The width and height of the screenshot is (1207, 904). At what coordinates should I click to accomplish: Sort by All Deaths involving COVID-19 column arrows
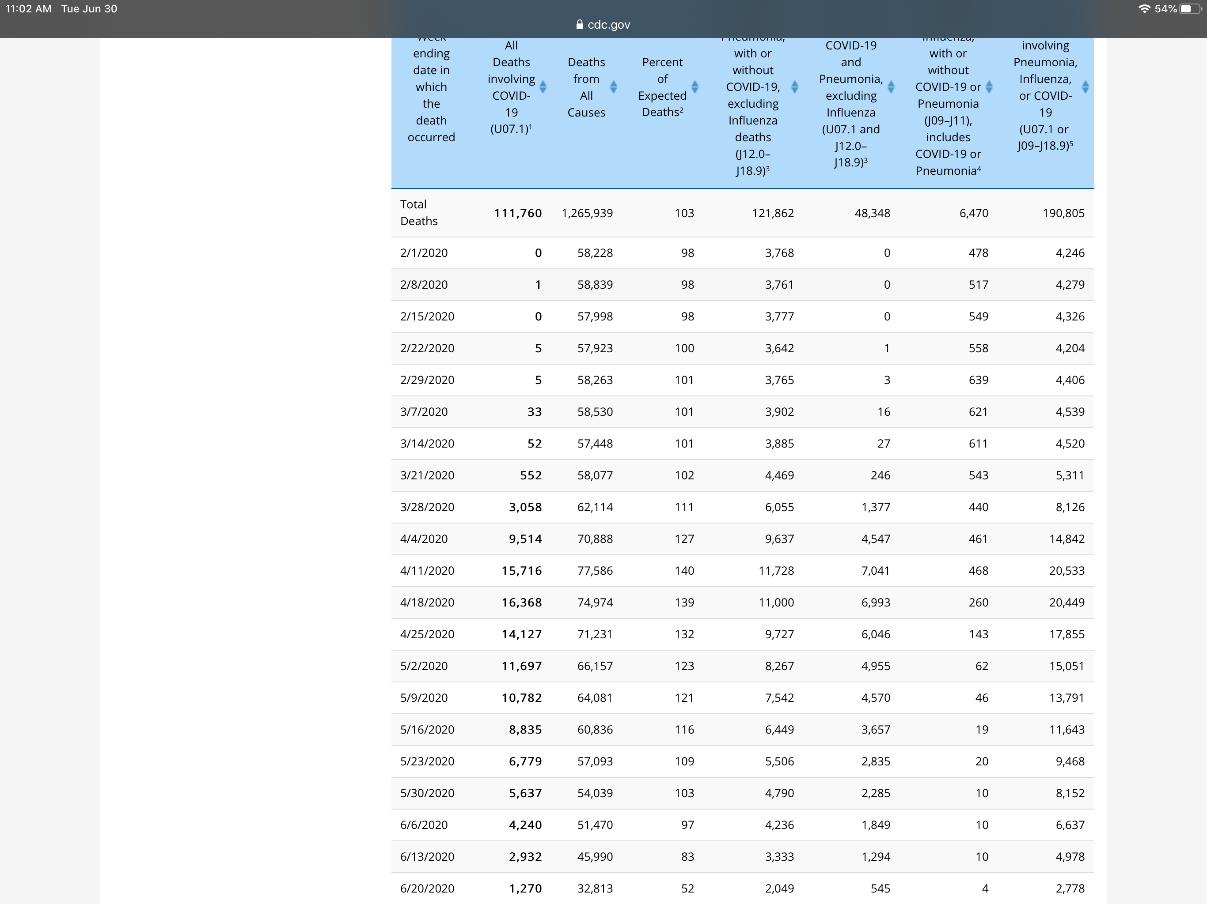pos(543,87)
